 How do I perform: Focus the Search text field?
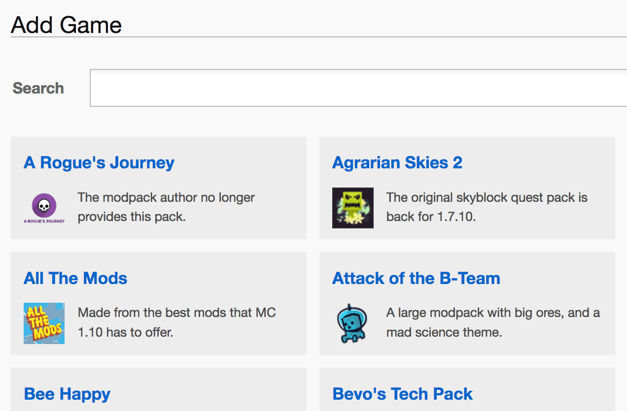[x=358, y=88]
